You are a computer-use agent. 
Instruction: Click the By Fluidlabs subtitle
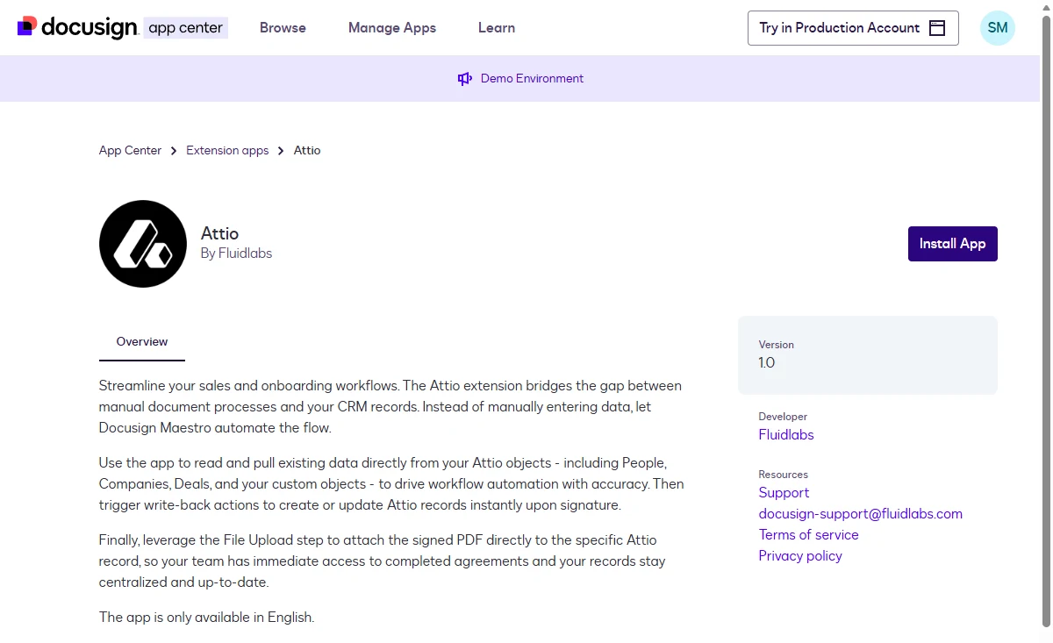click(x=237, y=254)
